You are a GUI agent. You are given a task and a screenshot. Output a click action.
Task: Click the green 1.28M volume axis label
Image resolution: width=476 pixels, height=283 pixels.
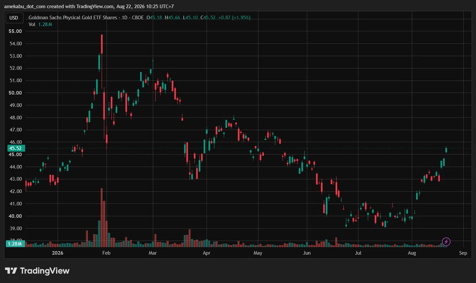click(x=15, y=244)
